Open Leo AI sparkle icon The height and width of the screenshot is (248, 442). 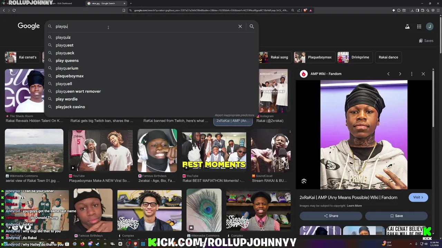click(428, 10)
